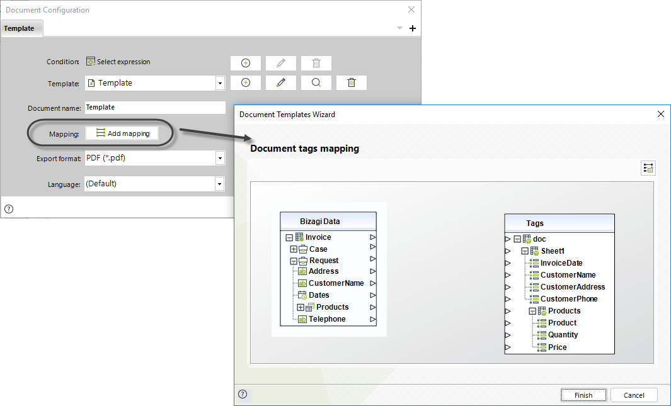Select Quantity tag
This screenshot has width=671, height=406.
click(563, 335)
